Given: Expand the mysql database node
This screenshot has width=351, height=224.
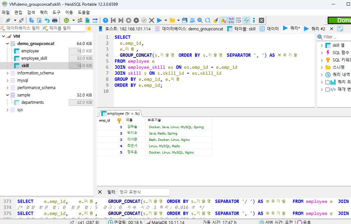Looking at the screenshot, I should [x=7, y=80].
